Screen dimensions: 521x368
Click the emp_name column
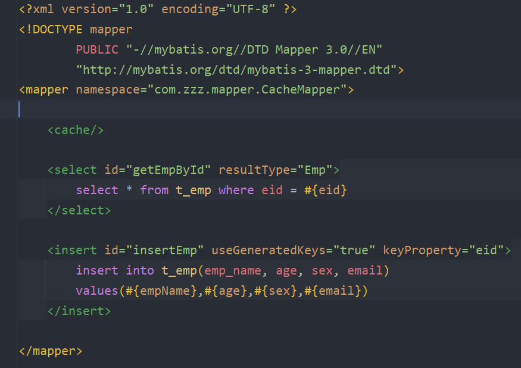[233, 270]
